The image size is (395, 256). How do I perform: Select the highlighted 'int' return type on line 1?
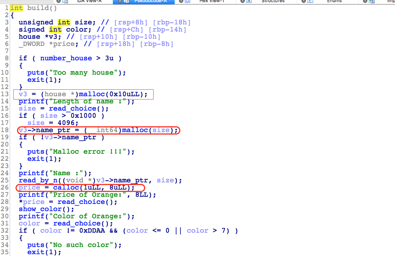[x=17, y=8]
